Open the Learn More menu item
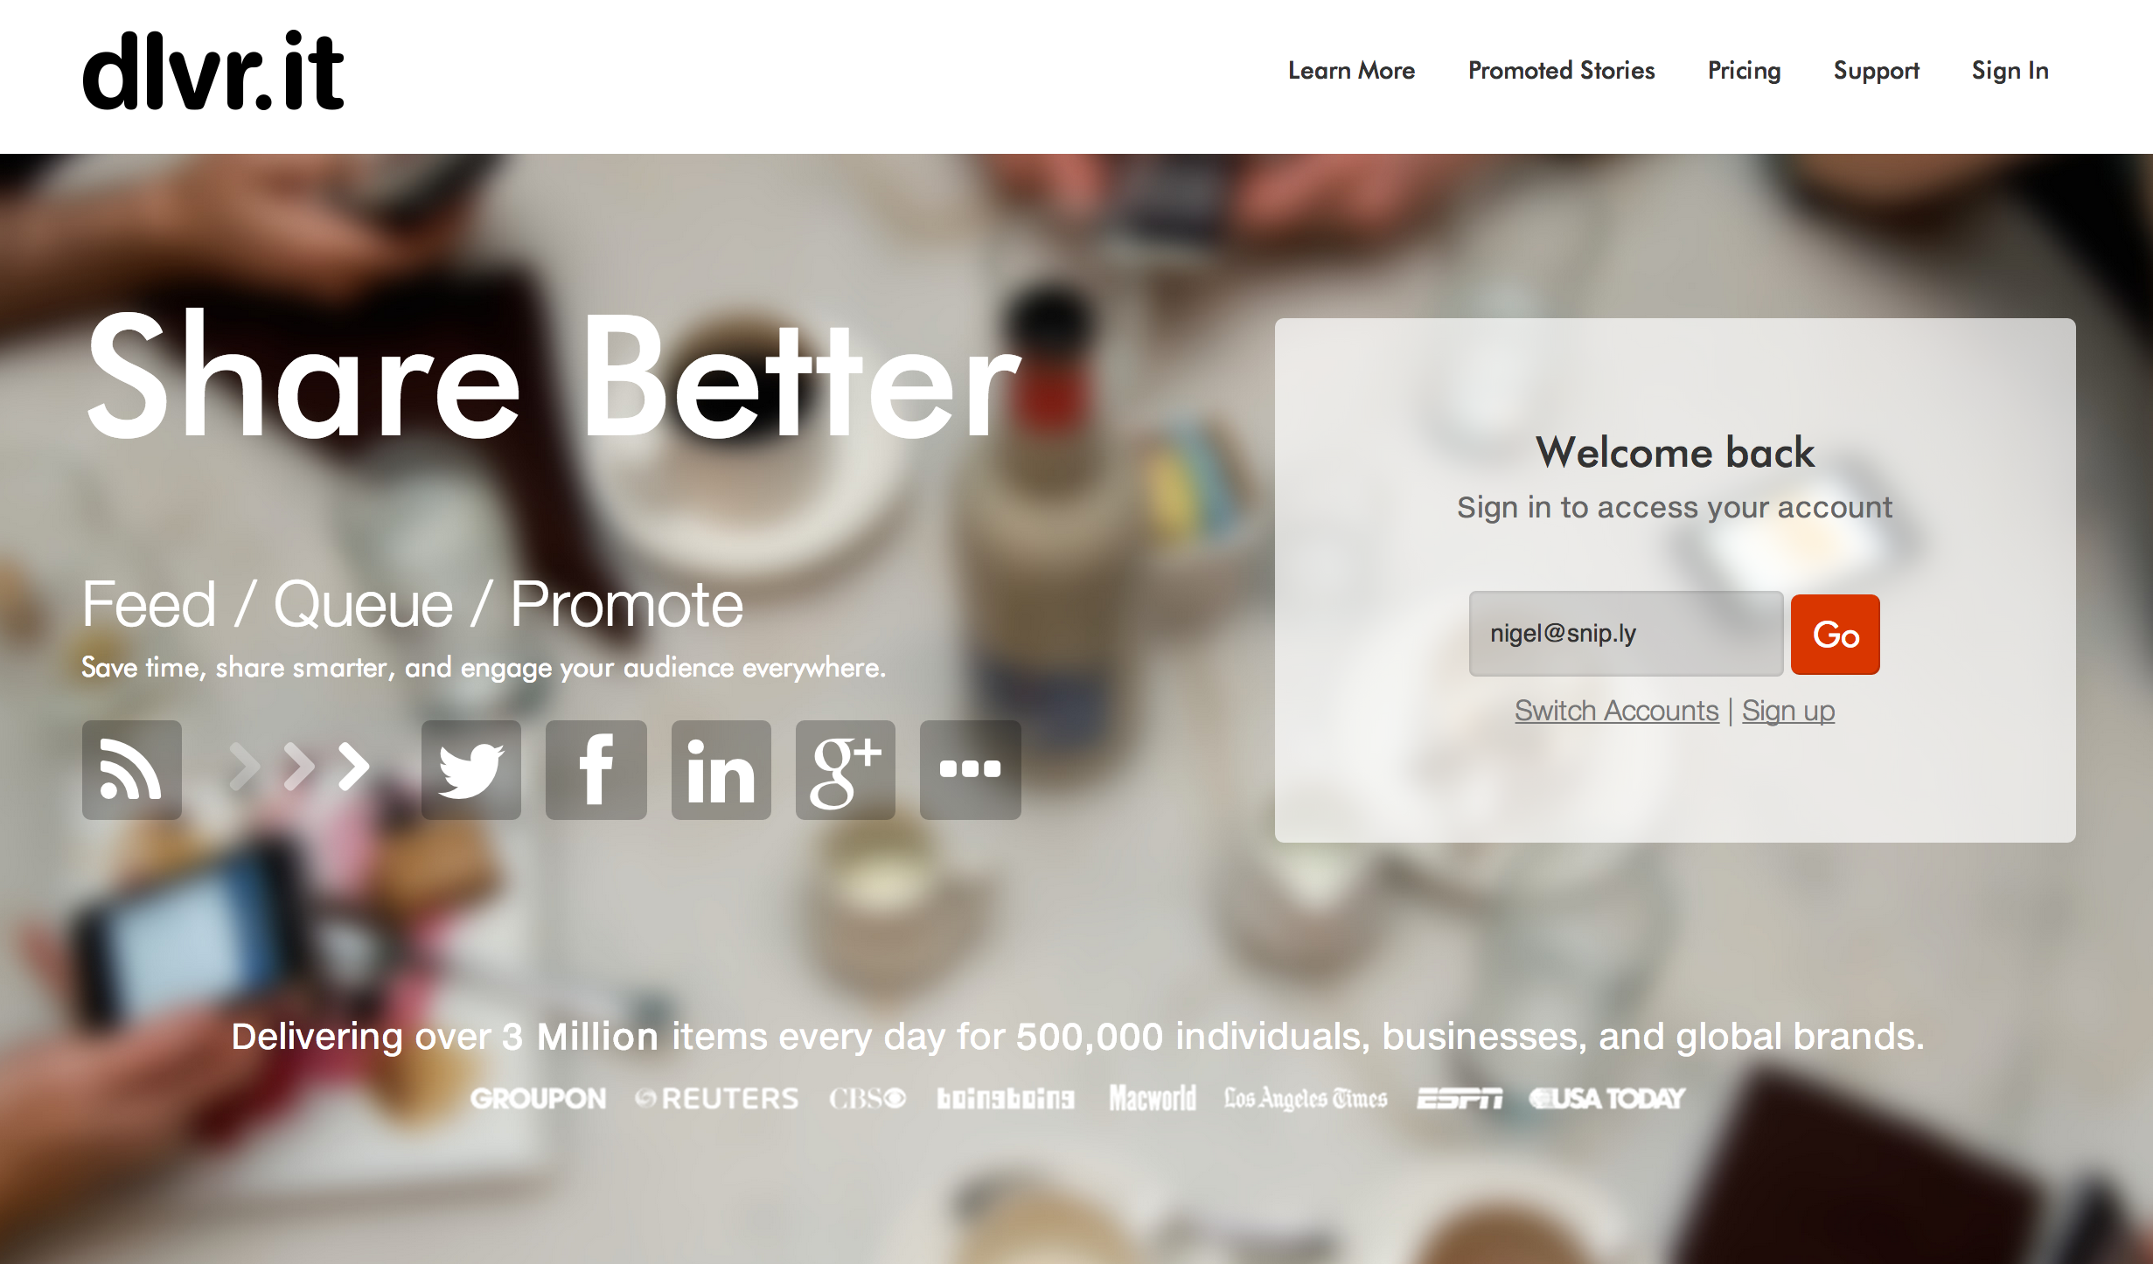The height and width of the screenshot is (1264, 2153). tap(1349, 69)
